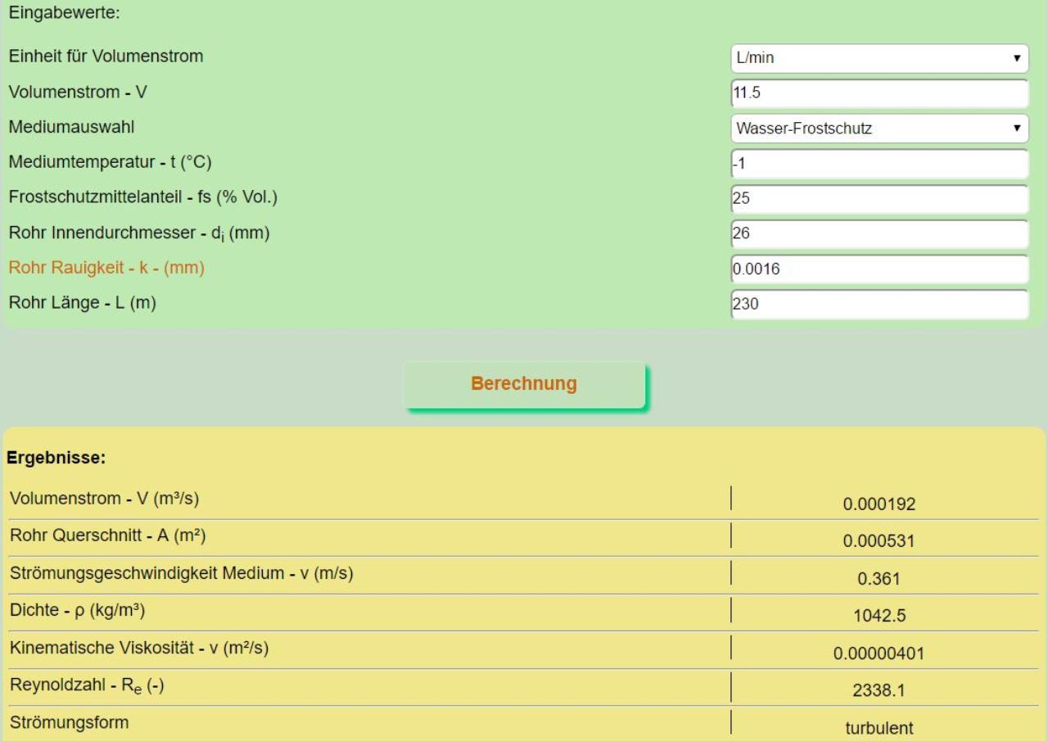Click the Volumenstrom result value 0.000192
The width and height of the screenshot is (1048, 741).
point(879,504)
